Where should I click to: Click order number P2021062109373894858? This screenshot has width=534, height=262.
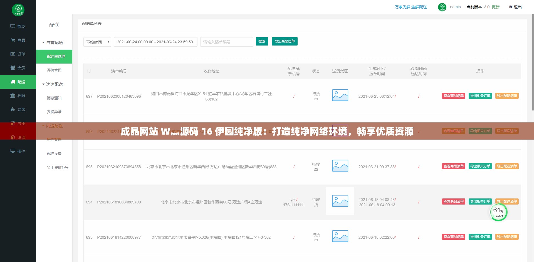(x=119, y=167)
